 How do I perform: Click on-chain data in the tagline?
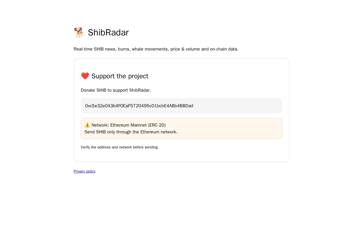coord(223,49)
